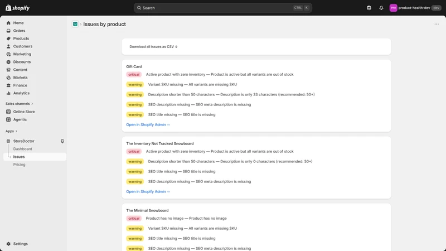Image resolution: width=446 pixels, height=251 pixels.
Task: Click the Analytics bar chart icon
Action: 8,93
